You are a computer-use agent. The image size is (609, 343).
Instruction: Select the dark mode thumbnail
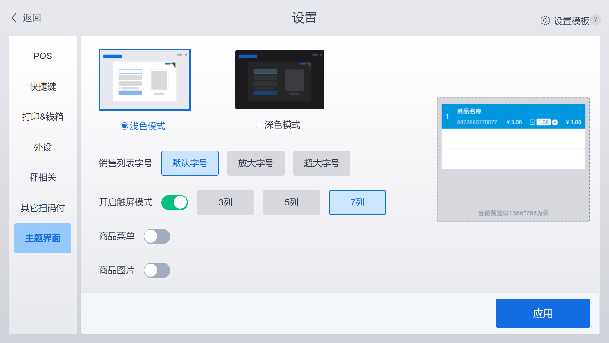coord(280,80)
